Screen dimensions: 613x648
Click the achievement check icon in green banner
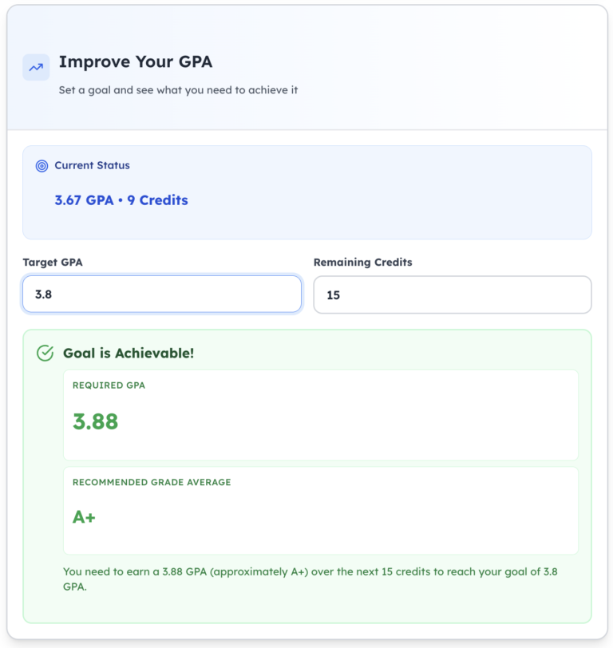45,352
